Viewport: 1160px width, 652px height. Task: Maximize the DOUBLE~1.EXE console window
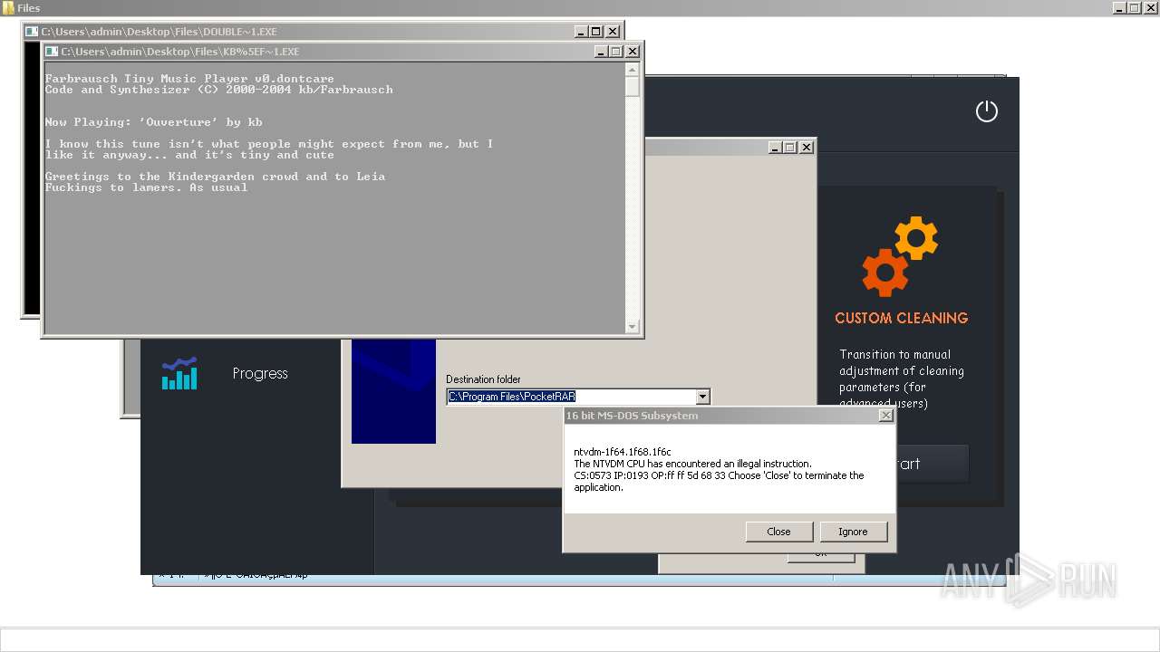click(596, 32)
